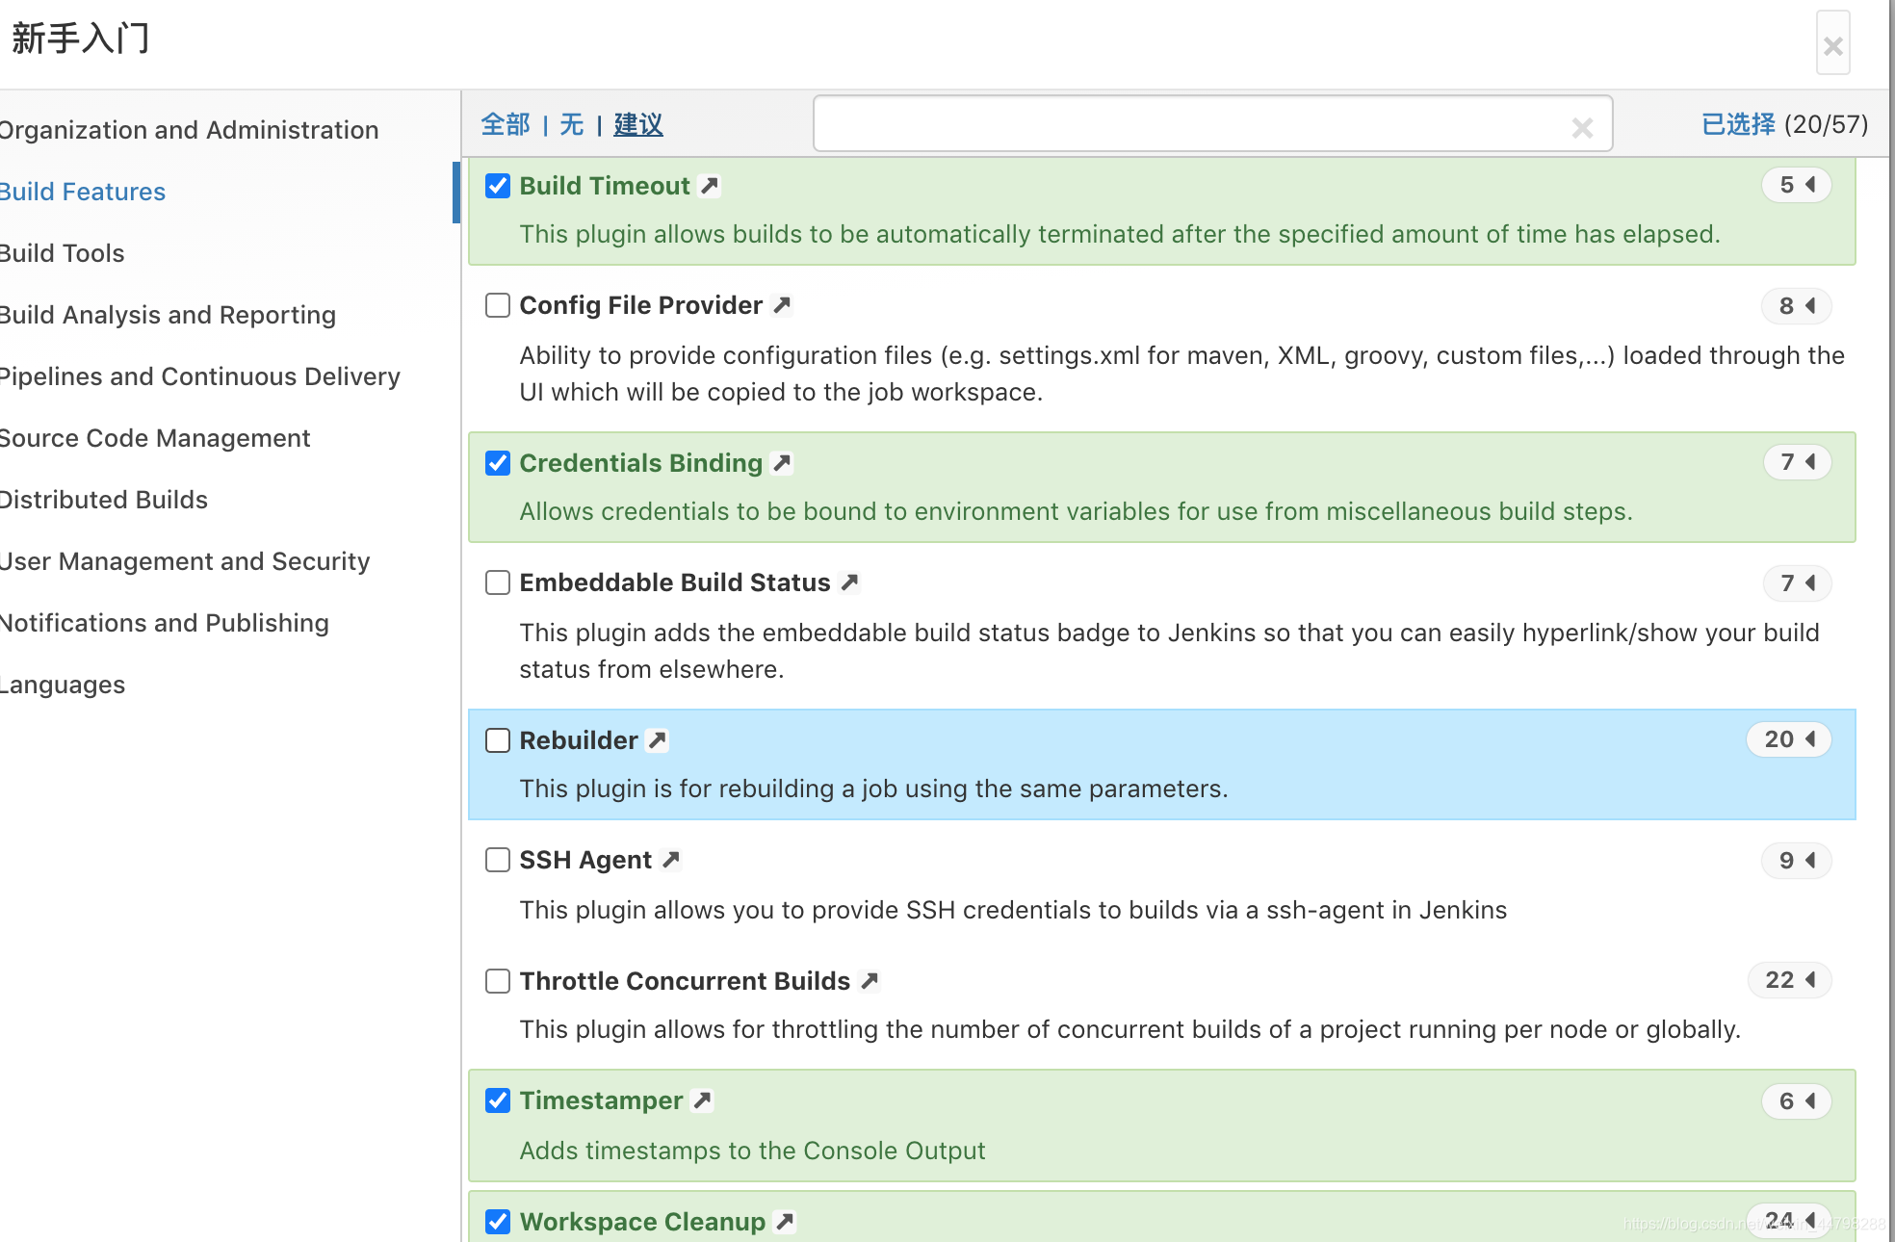This screenshot has width=1895, height=1242.
Task: Expand Timestamper dependencies badge 6
Action: 1797,1101
